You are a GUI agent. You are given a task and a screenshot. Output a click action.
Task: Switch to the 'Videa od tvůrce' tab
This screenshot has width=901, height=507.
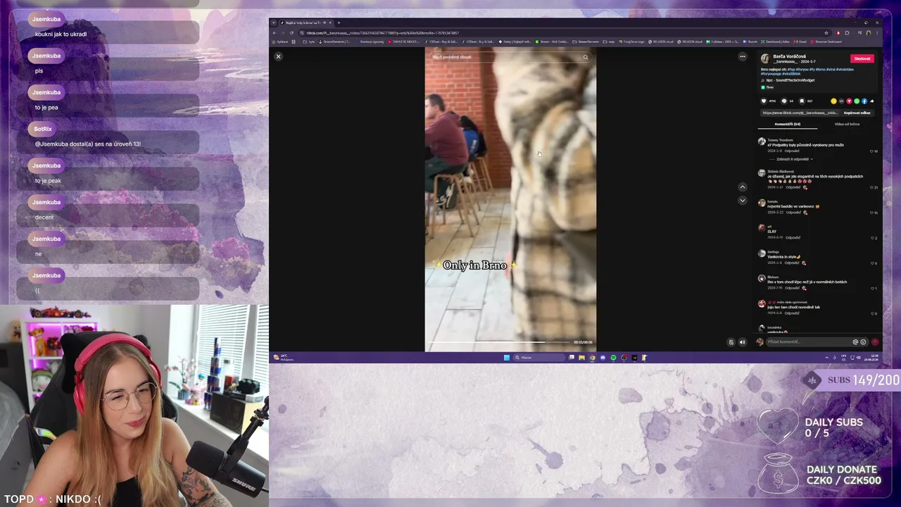(x=847, y=124)
